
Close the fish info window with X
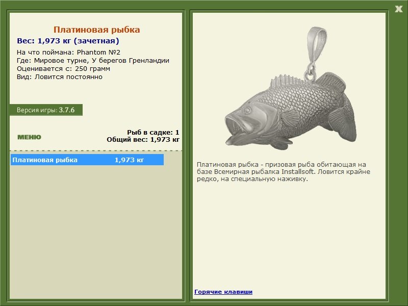[398, 8]
